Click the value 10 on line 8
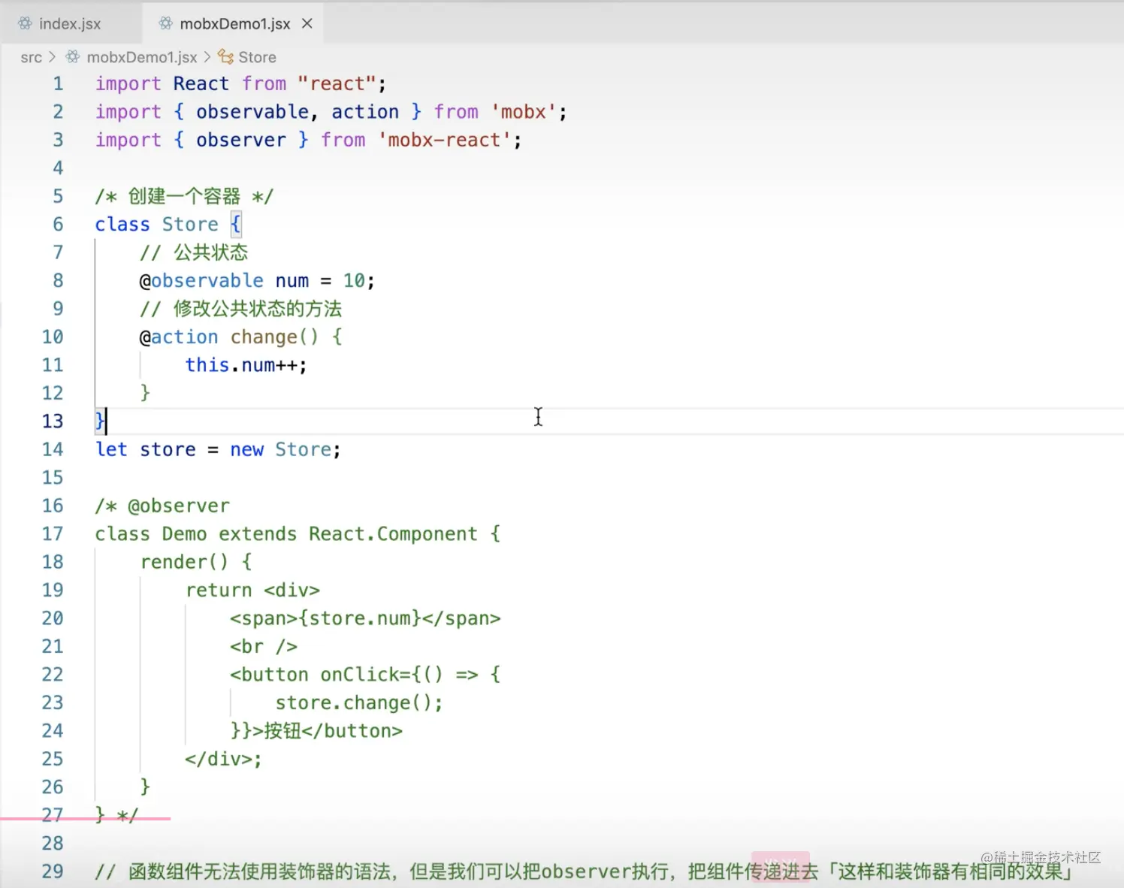This screenshot has height=888, width=1124. click(x=354, y=280)
